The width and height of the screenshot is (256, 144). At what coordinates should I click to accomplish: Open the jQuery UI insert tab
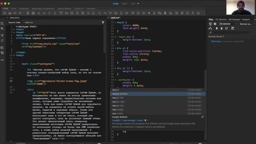(x=79, y=8)
